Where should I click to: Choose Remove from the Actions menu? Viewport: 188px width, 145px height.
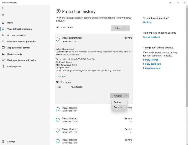(x=119, y=107)
